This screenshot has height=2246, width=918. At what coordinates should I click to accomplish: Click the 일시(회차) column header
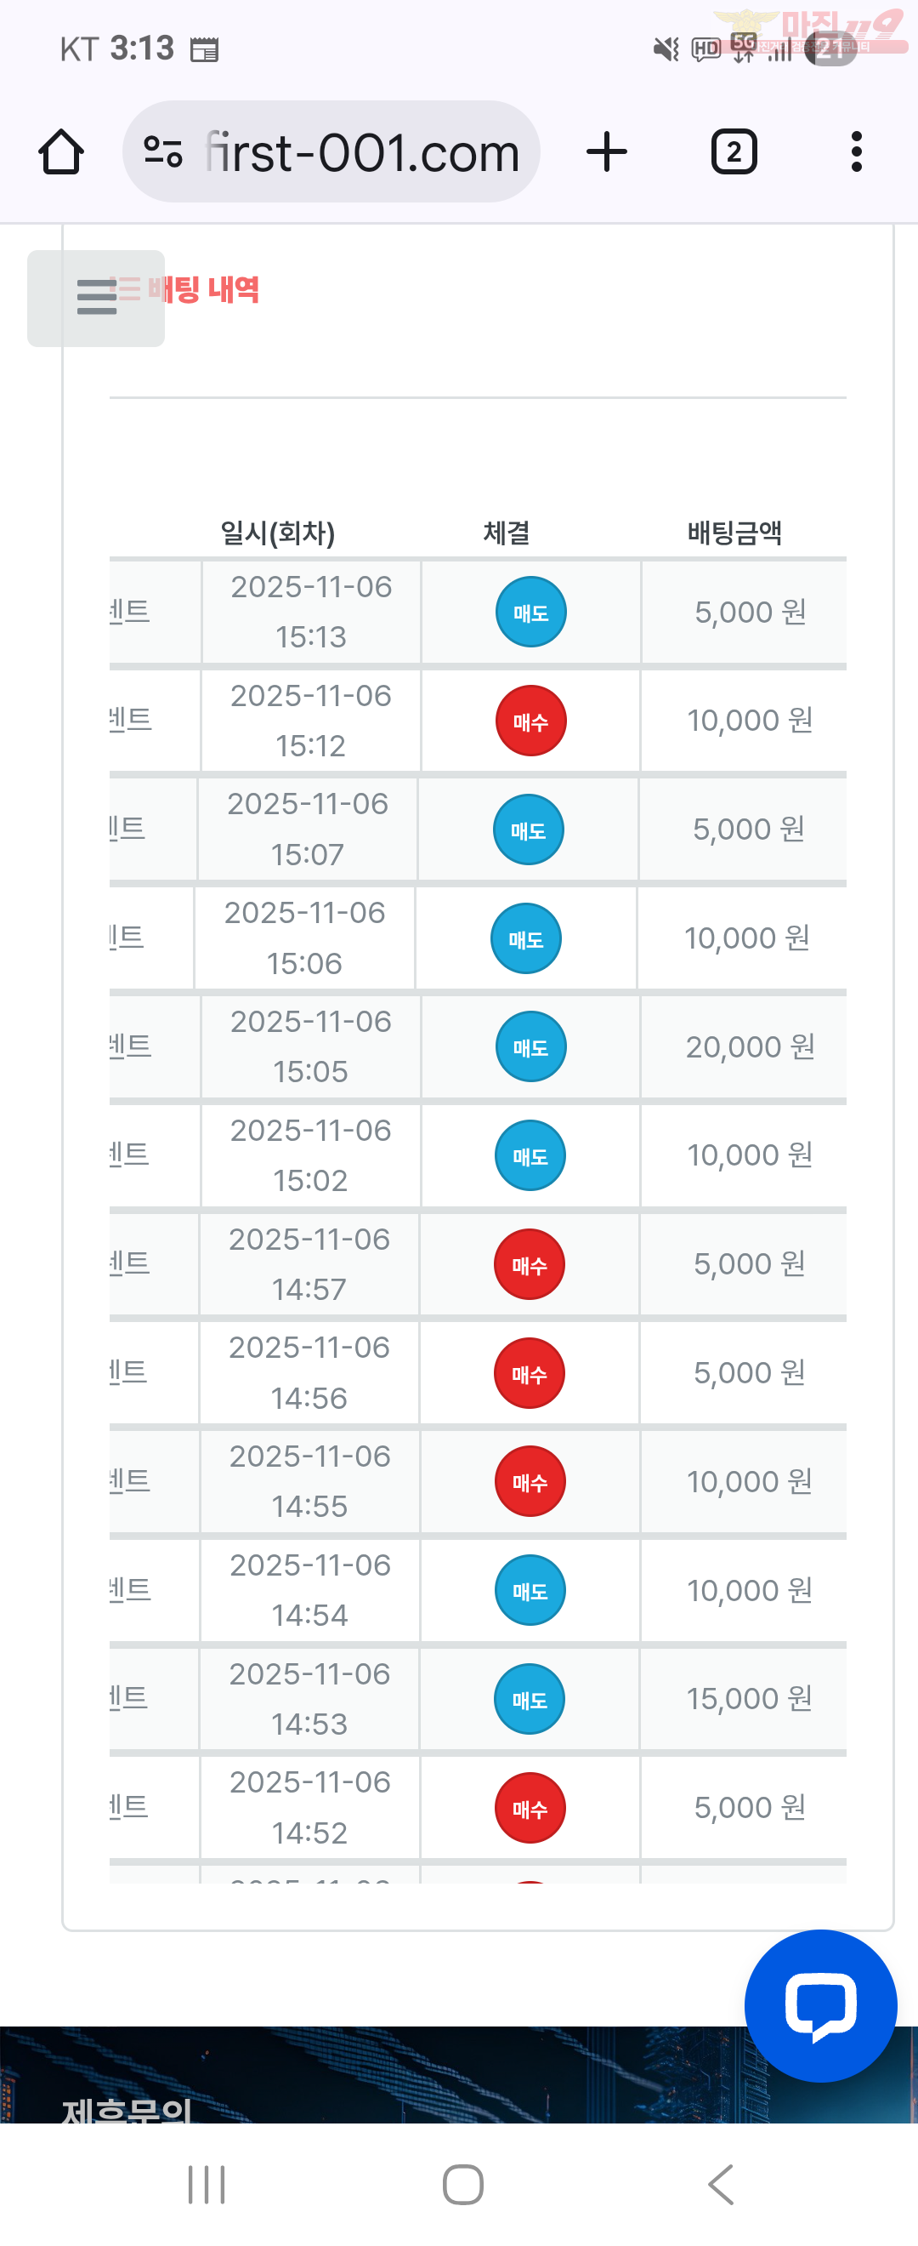277,533
